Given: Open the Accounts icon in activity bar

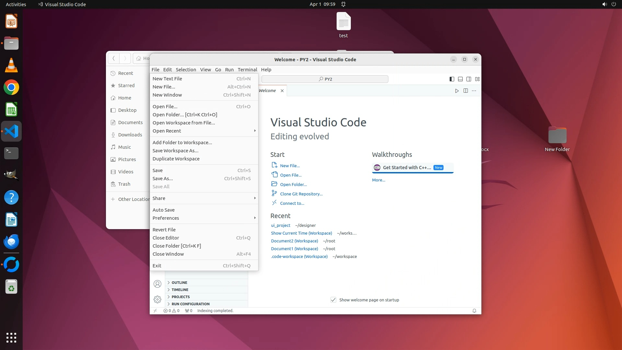Looking at the screenshot, I should (157, 284).
